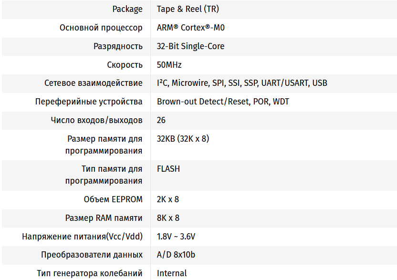Click the "Размер RAM памяти" label
This screenshot has height=280, width=397.
point(104,218)
